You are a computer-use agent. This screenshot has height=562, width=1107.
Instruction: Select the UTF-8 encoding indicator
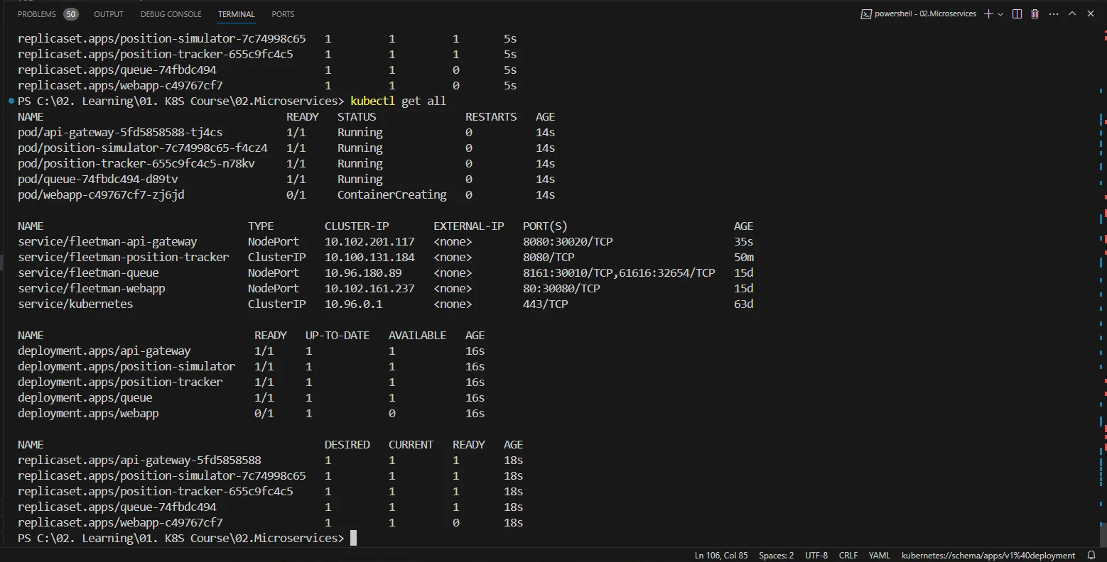(816, 556)
